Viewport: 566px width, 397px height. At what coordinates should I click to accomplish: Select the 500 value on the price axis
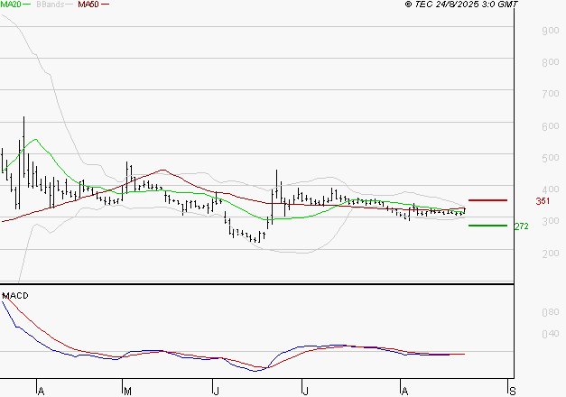[548, 159]
